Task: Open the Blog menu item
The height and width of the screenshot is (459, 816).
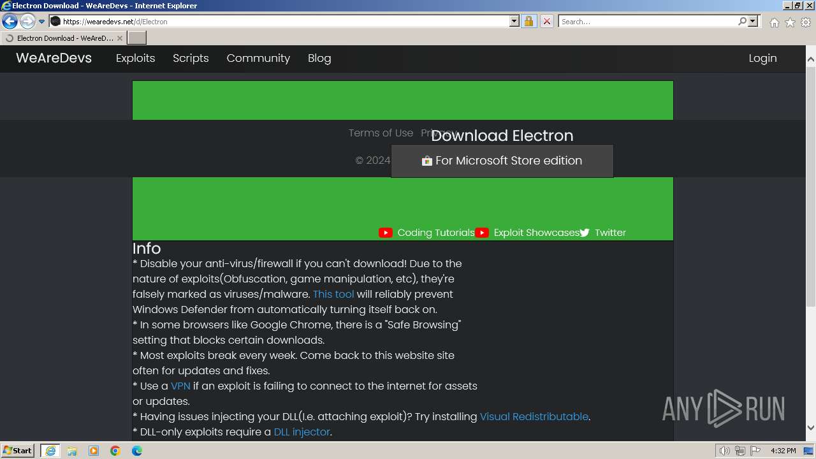Action: tap(319, 58)
